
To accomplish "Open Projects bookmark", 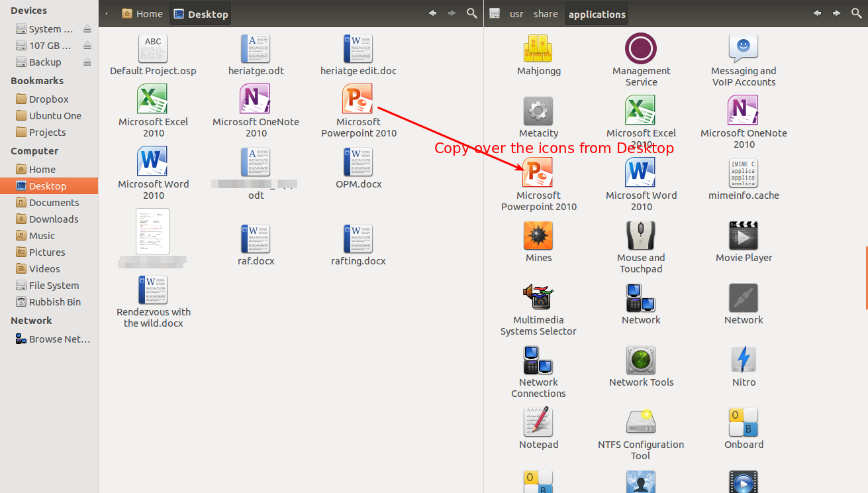I will point(49,132).
